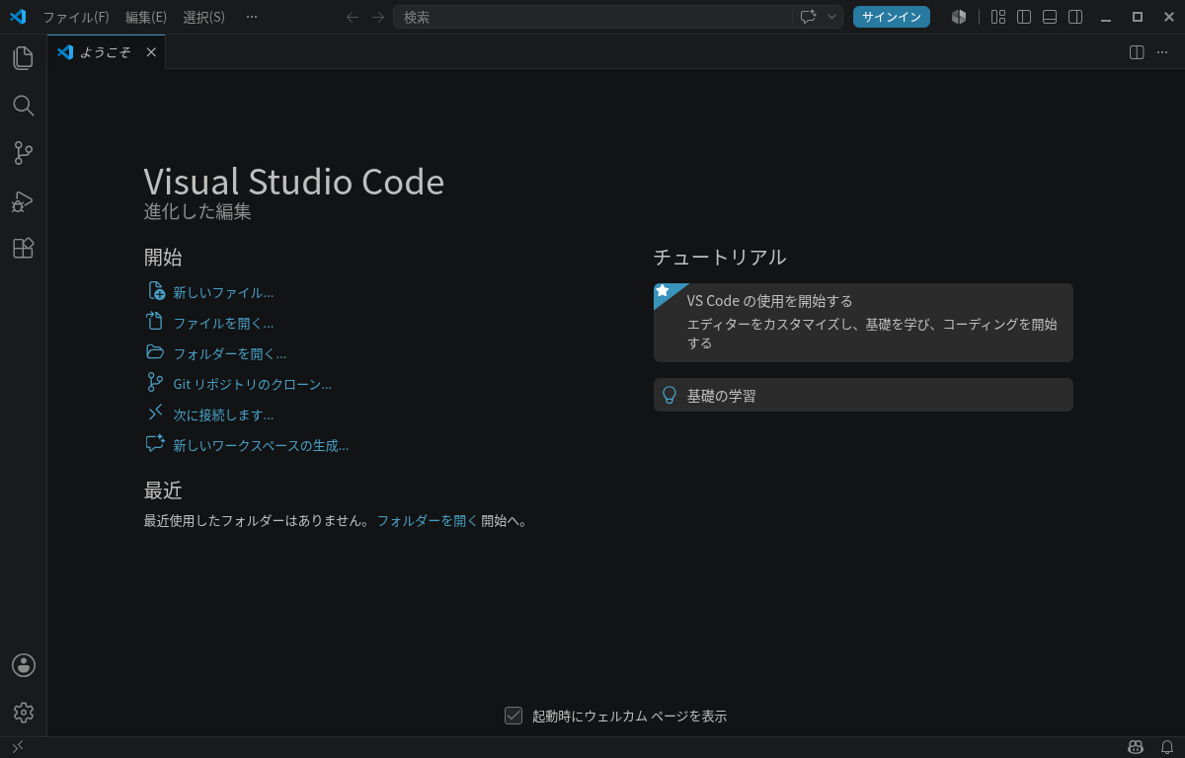Open notifications bell in status bar
This screenshot has height=758, width=1185.
(x=1167, y=747)
